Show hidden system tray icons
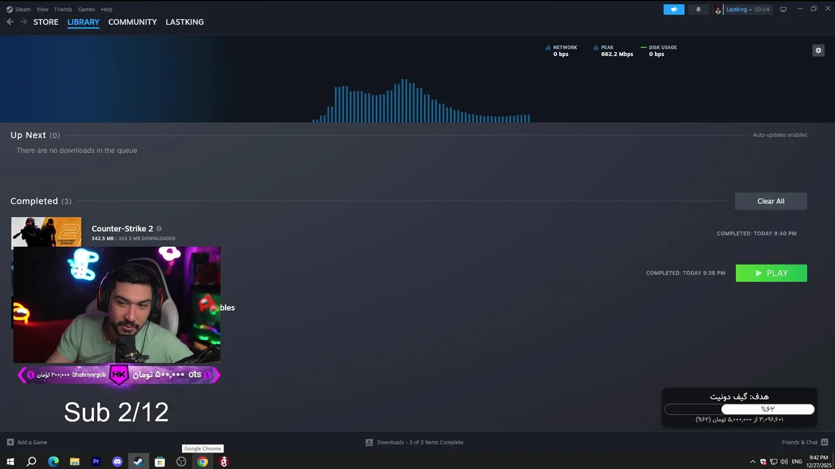835x469 pixels. click(752, 462)
